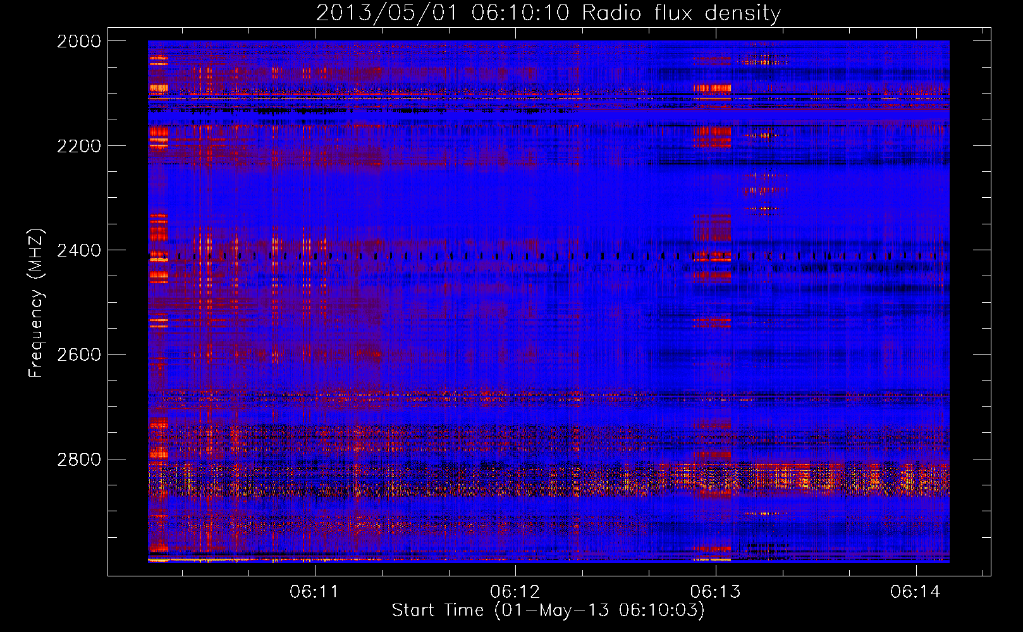
Task: Click the plot title '2013/05/01 06:10:10 Radio flux density'
Action: point(548,13)
